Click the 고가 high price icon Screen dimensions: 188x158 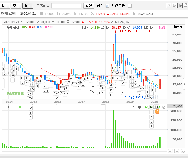(59, 14)
